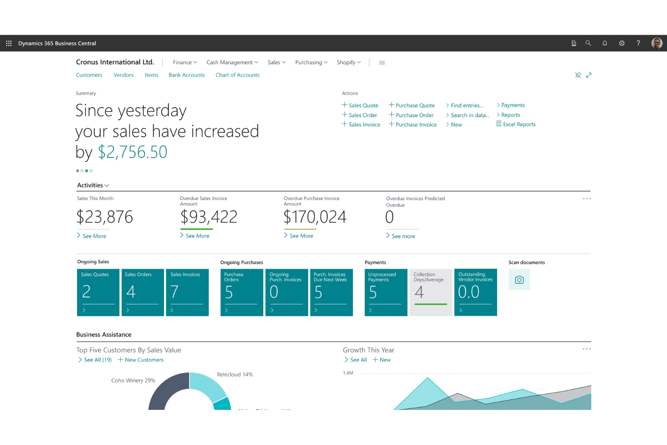Open the settings gear icon
667x445 pixels.
(x=622, y=43)
